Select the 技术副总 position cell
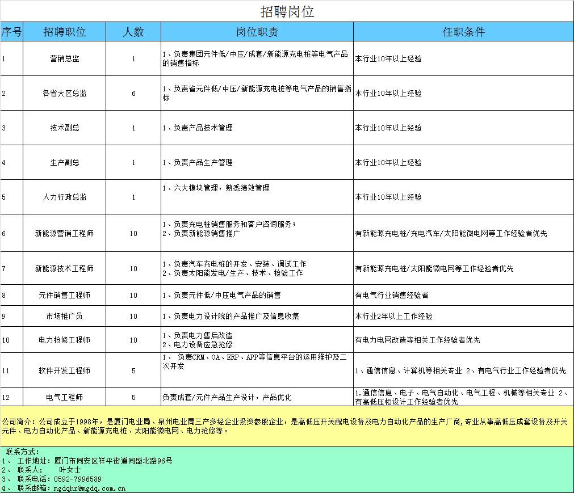Viewport: 574px width, 493px height. click(x=64, y=128)
